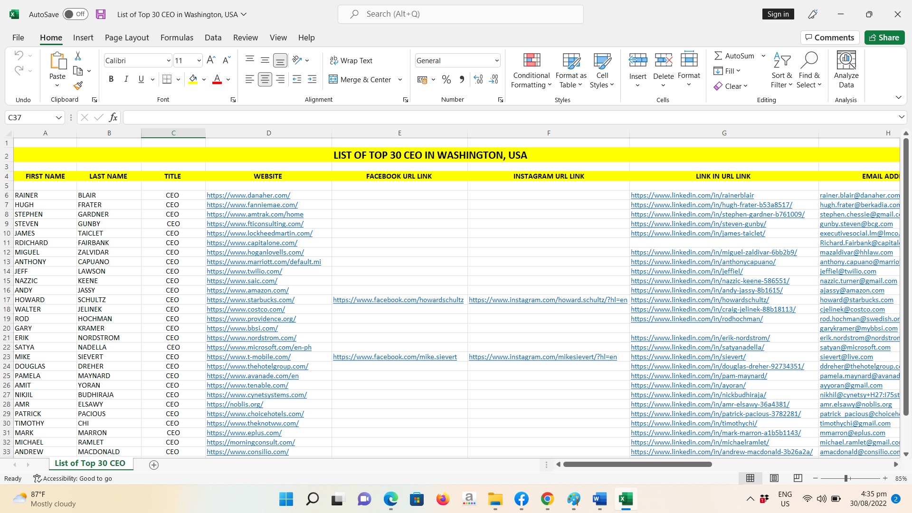Viewport: 912px width, 513px height.
Task: Expand the font name Calibri dropdown
Action: pyautogui.click(x=168, y=60)
